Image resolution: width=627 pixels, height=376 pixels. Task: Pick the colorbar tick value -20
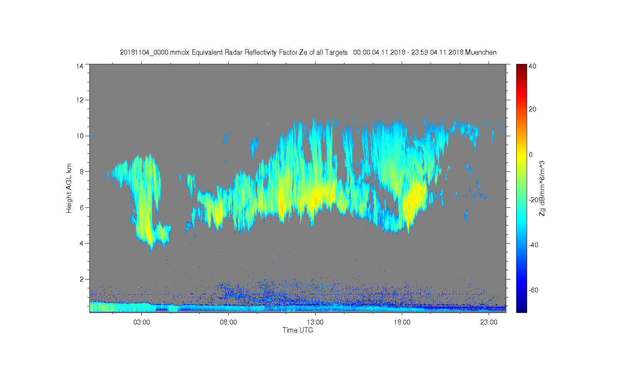pyautogui.click(x=533, y=200)
